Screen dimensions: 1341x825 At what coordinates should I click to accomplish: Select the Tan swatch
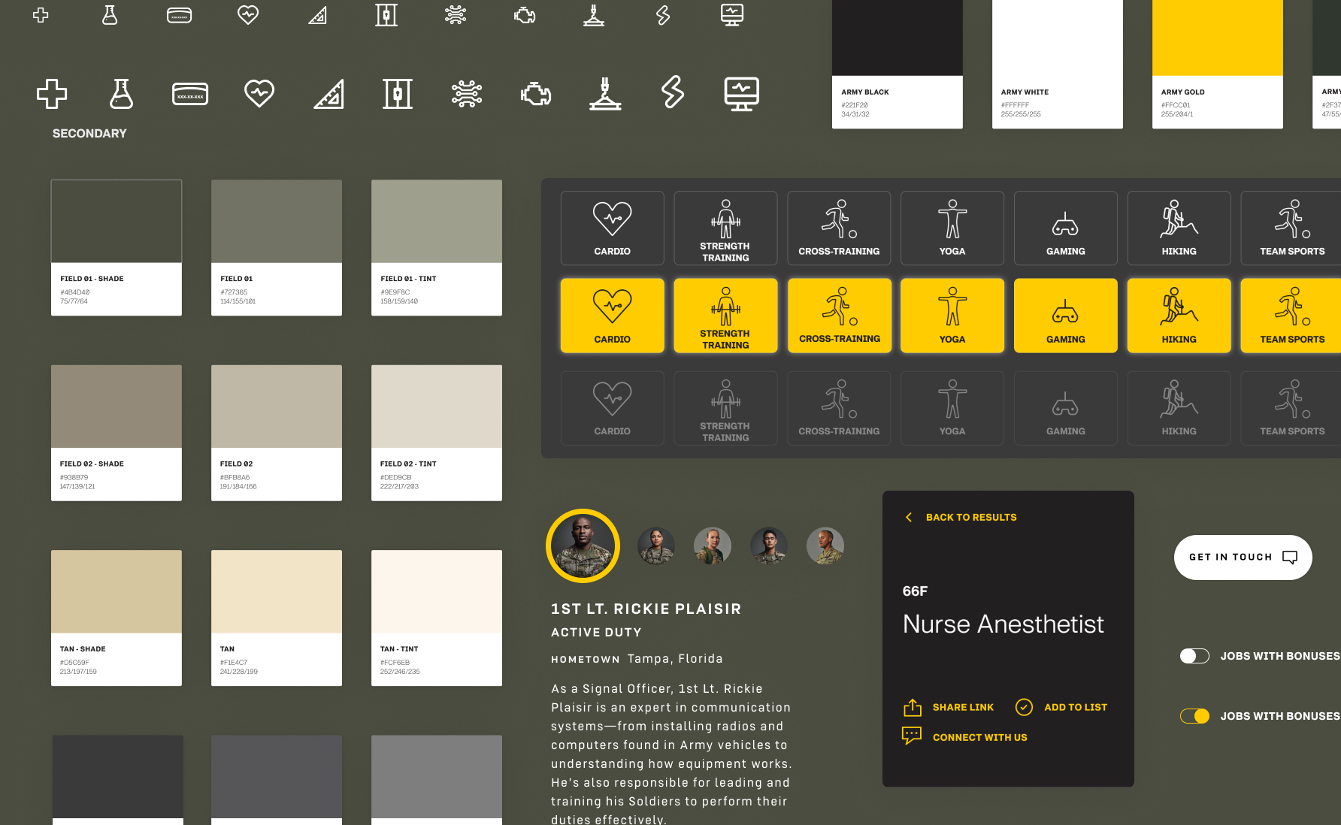click(x=277, y=618)
